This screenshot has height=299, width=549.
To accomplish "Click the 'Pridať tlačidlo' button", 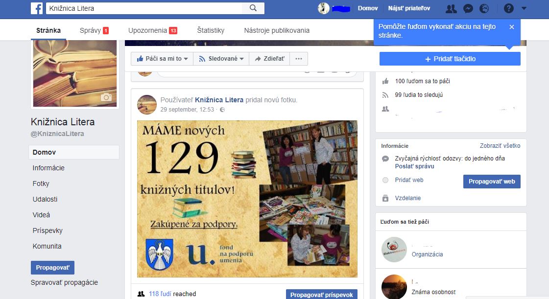I will pos(450,59).
